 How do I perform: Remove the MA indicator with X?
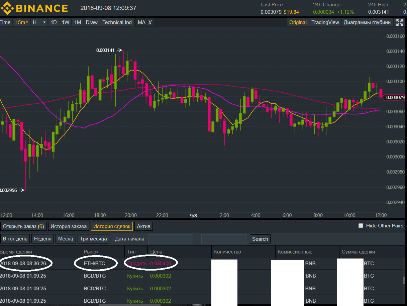tap(150, 22)
